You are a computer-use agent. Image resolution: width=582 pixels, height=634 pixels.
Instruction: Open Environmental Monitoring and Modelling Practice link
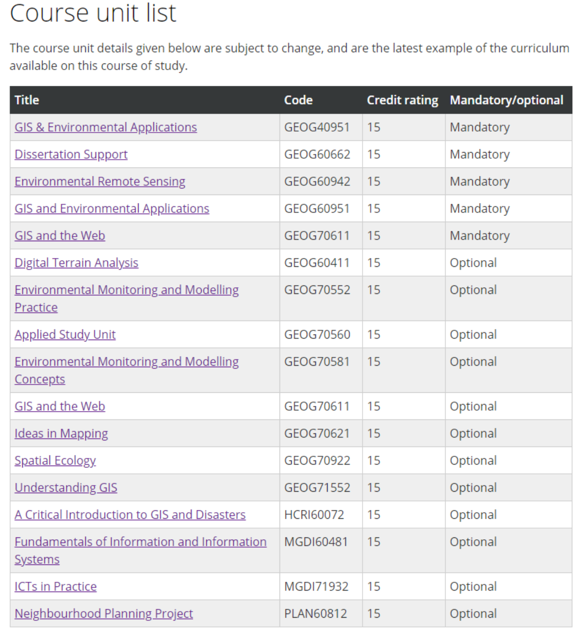126,290
